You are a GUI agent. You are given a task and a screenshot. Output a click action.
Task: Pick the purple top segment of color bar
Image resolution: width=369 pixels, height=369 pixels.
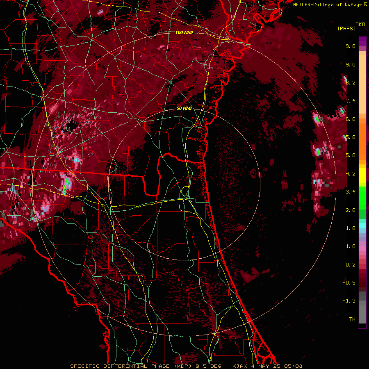click(x=362, y=41)
